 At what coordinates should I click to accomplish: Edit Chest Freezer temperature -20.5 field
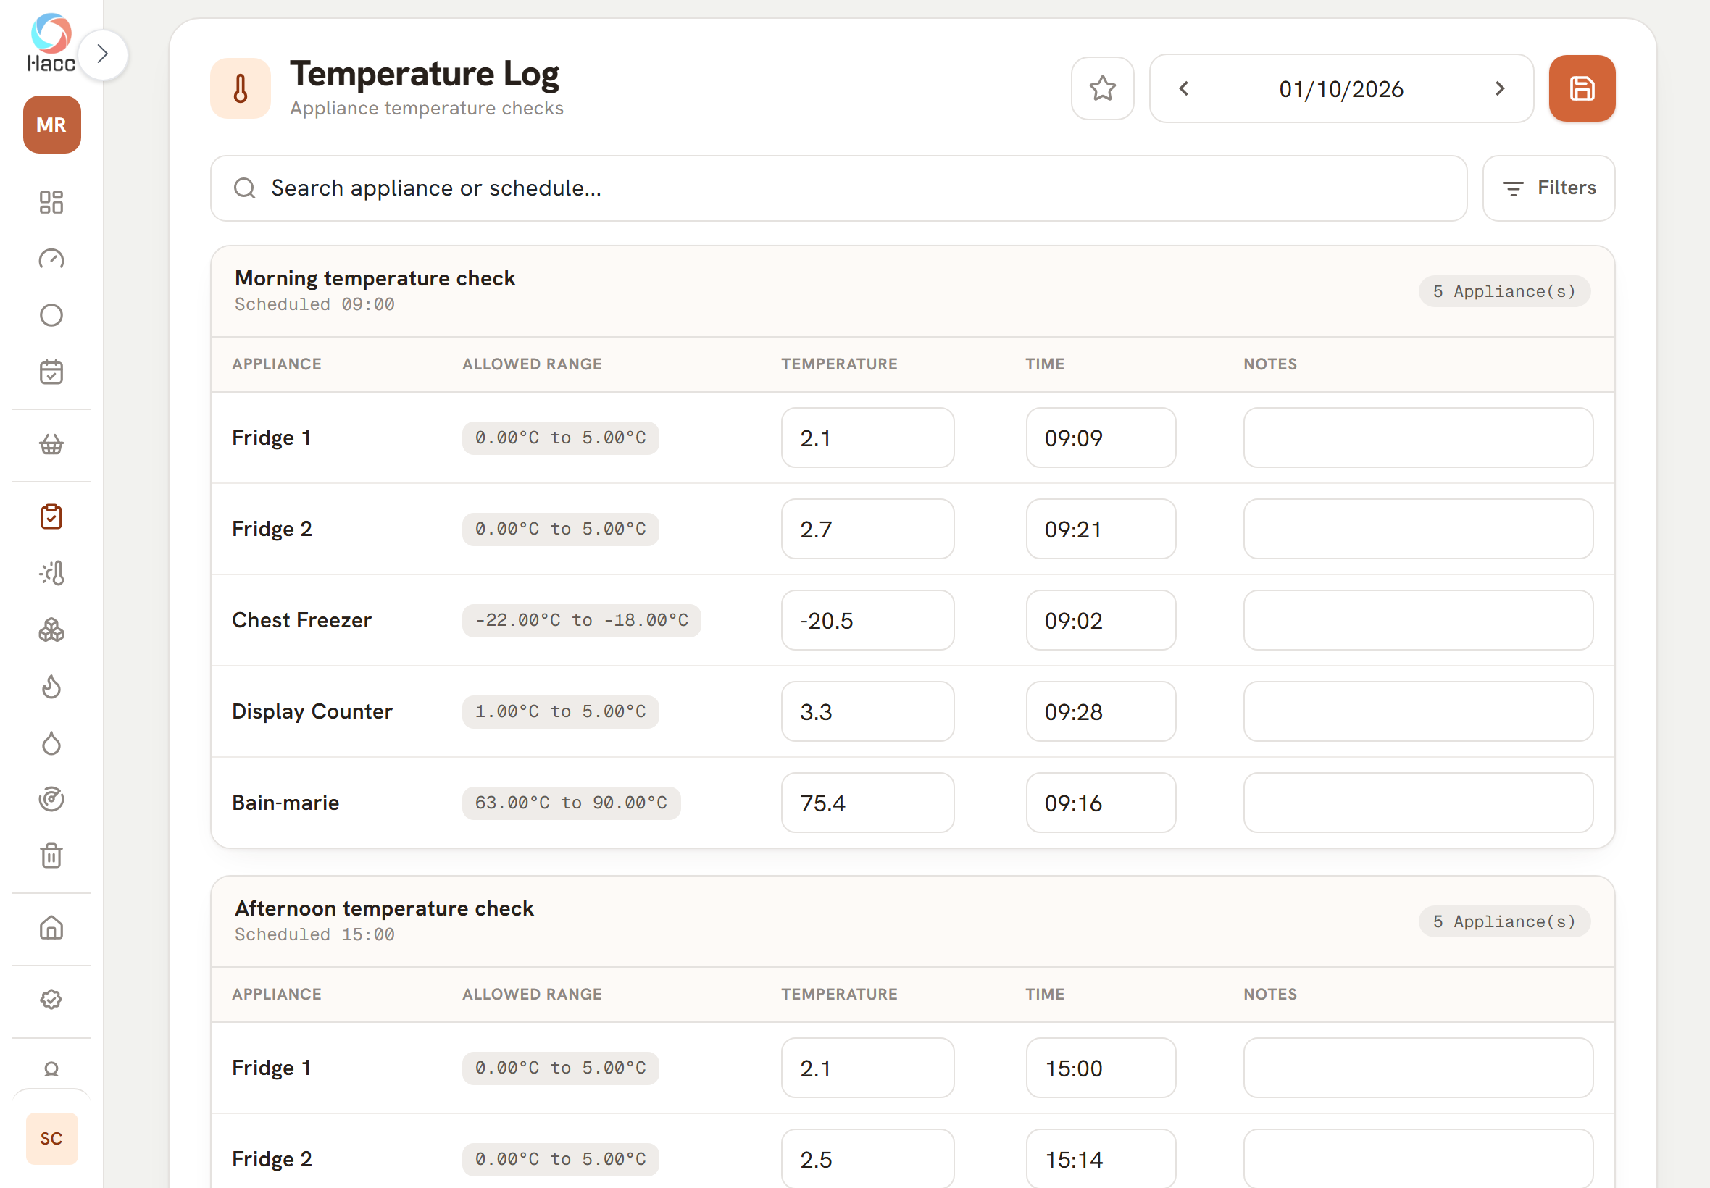click(x=867, y=620)
